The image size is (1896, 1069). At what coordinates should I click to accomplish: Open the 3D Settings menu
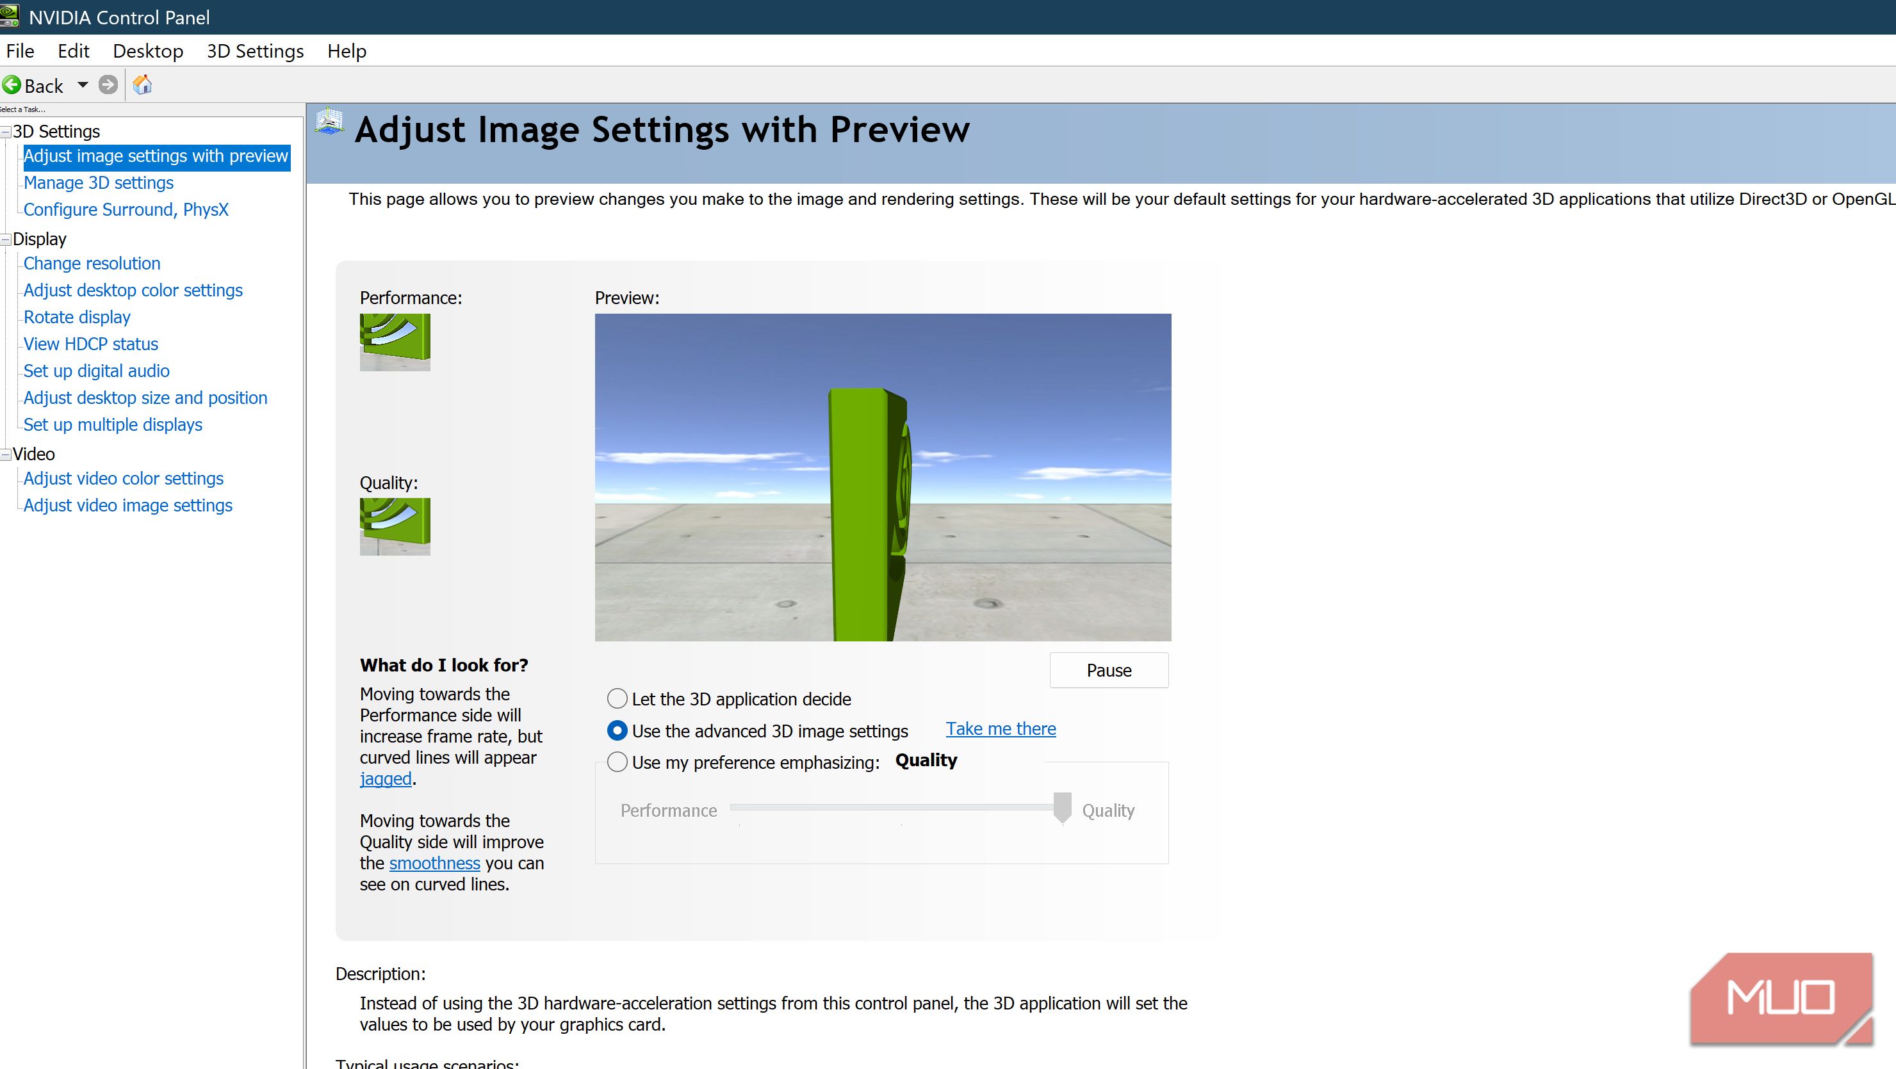tap(255, 51)
